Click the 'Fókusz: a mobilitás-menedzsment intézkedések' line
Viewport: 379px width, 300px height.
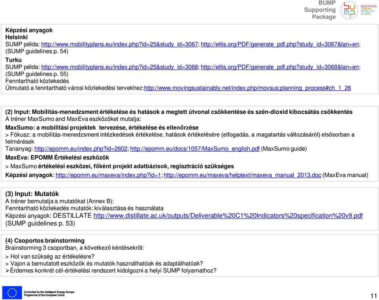click(x=180, y=138)
